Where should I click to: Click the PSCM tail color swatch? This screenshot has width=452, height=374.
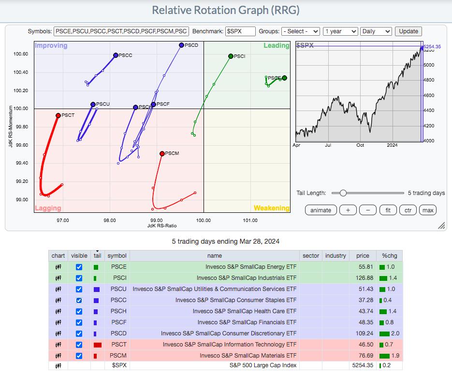[x=96, y=356]
